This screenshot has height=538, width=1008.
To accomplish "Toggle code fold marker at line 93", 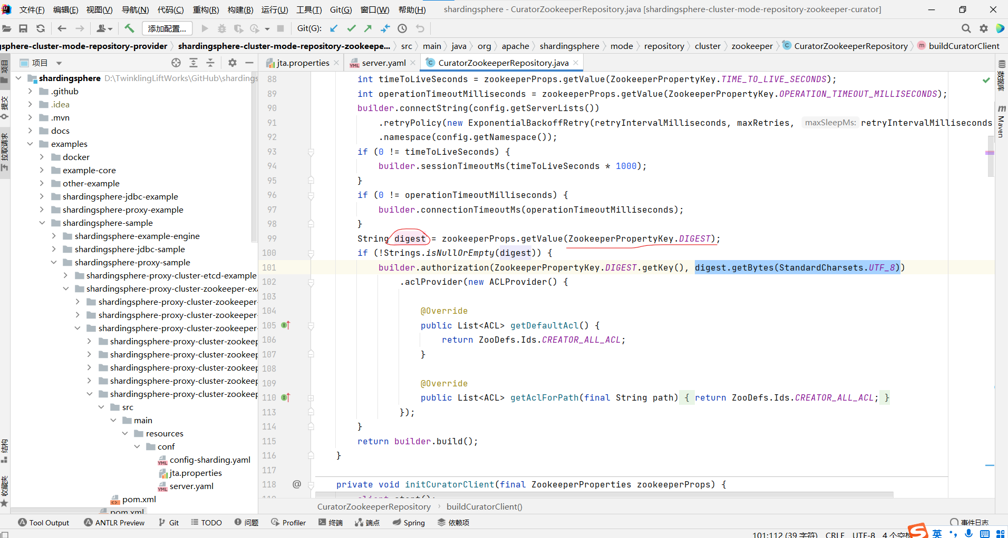I will pyautogui.click(x=311, y=152).
